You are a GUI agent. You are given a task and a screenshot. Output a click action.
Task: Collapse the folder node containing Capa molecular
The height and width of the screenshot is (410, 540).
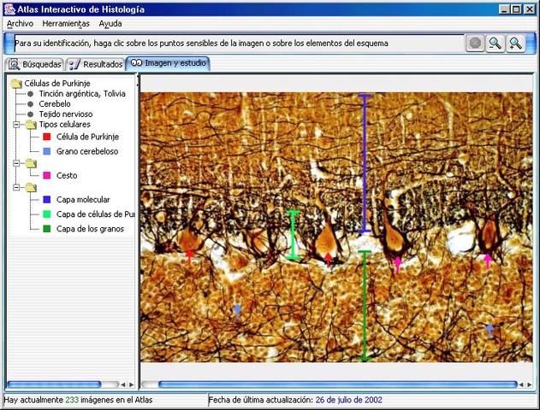pyautogui.click(x=16, y=187)
